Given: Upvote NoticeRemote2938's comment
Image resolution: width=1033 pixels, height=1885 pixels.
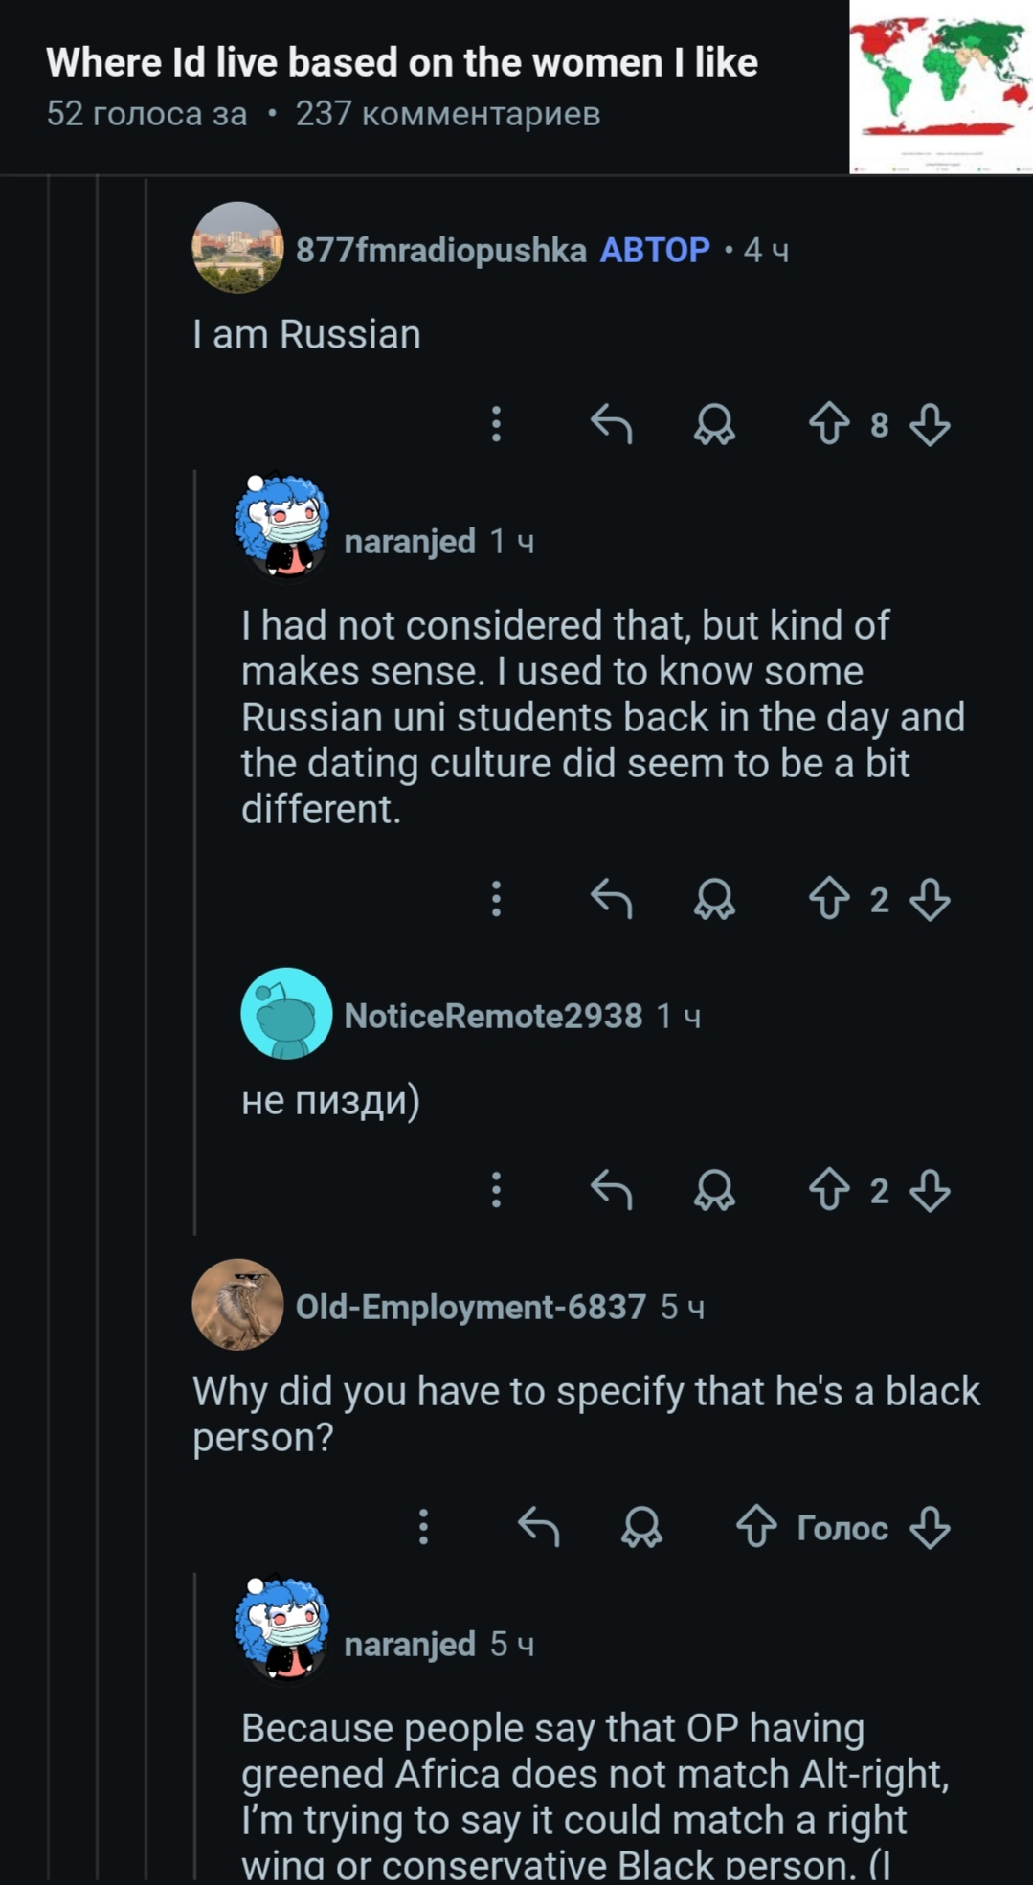Looking at the screenshot, I should [x=829, y=1190].
